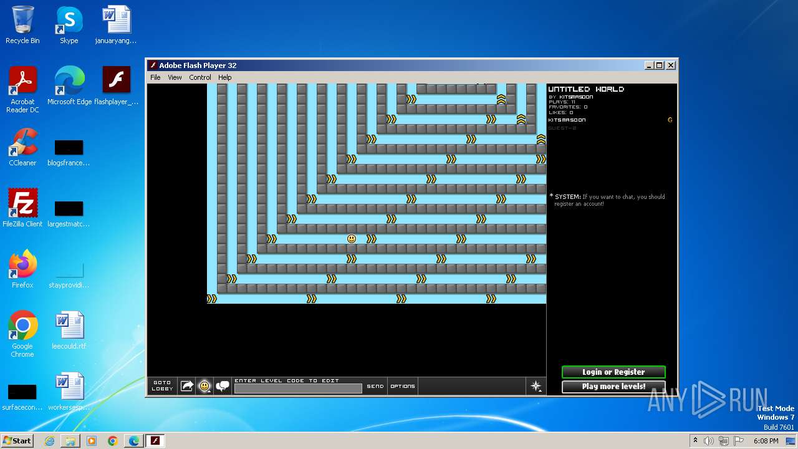Open the View menu
The width and height of the screenshot is (798, 449).
point(175,77)
